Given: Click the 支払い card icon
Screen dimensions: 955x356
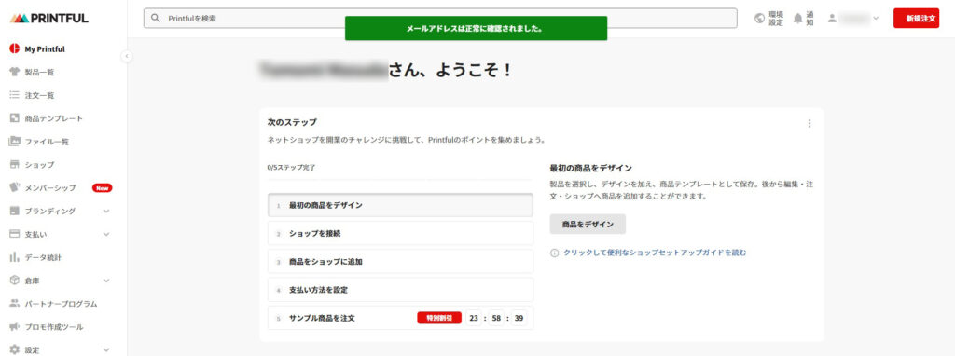Looking at the screenshot, I should click(15, 234).
